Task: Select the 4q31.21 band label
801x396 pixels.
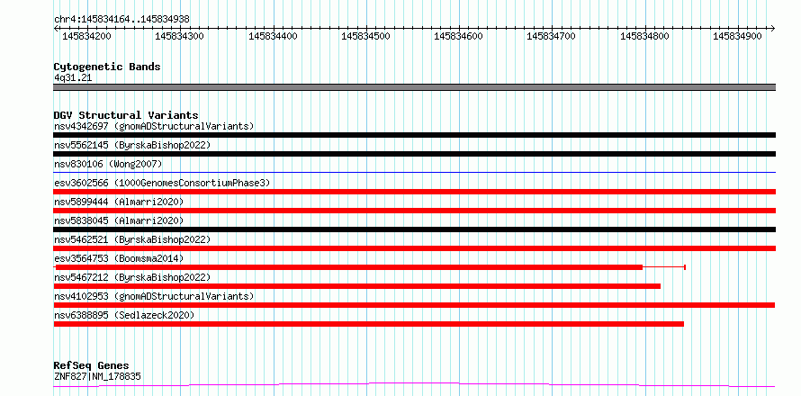Action: click(73, 78)
